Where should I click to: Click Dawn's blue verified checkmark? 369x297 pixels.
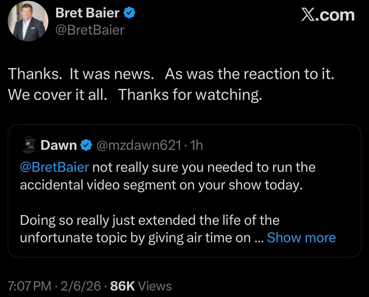click(x=86, y=145)
